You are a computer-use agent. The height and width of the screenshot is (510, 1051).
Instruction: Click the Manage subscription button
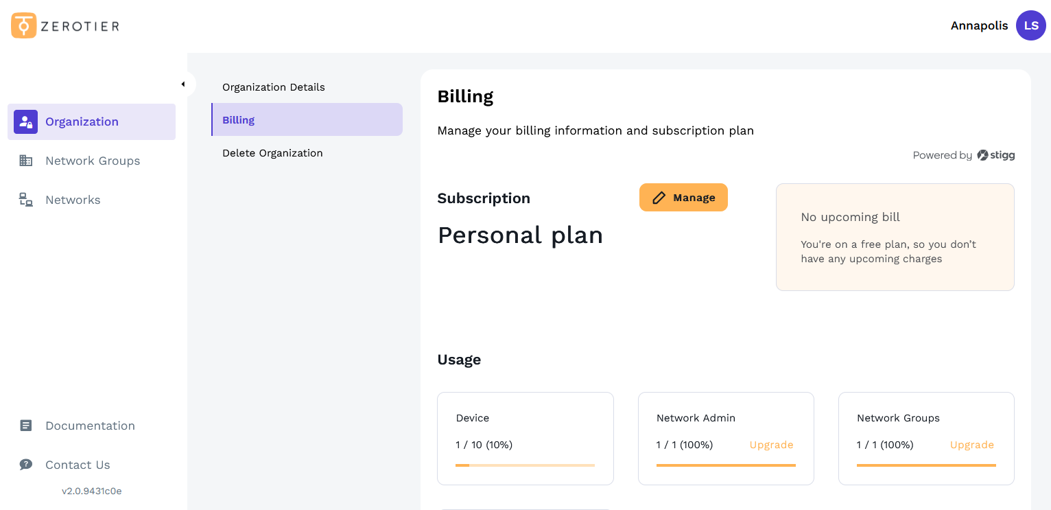pyautogui.click(x=683, y=197)
